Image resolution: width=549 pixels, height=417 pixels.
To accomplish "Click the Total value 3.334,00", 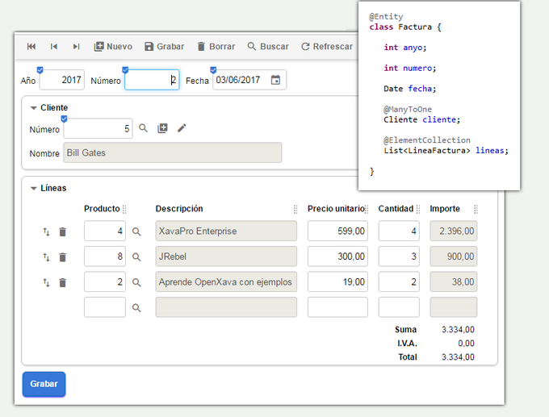I will (x=458, y=357).
